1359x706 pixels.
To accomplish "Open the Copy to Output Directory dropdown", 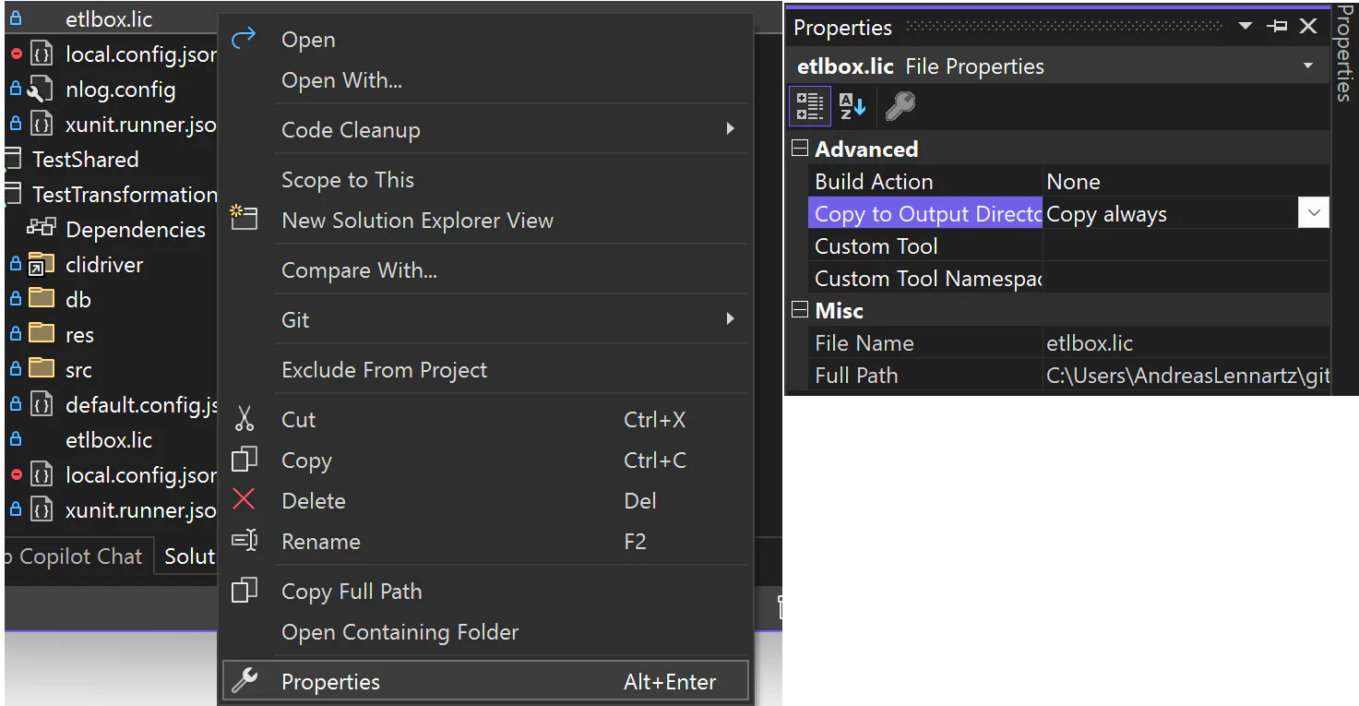I will 1312,212.
